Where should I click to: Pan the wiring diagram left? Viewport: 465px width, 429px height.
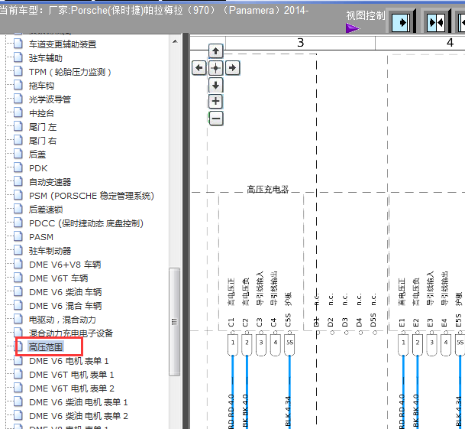pyautogui.click(x=199, y=68)
